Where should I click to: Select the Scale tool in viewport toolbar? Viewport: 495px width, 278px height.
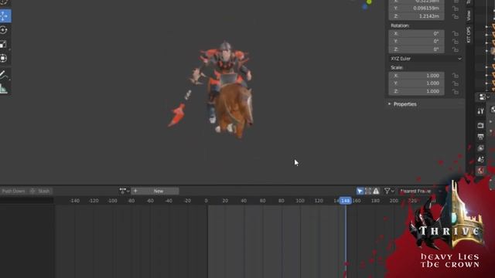click(4, 45)
